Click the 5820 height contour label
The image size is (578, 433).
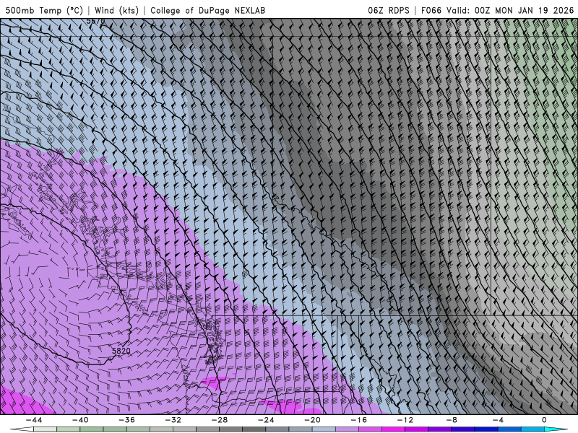[x=121, y=351]
